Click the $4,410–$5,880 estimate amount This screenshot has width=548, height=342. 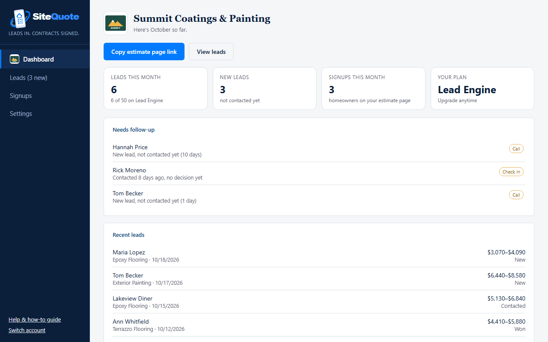click(506, 321)
